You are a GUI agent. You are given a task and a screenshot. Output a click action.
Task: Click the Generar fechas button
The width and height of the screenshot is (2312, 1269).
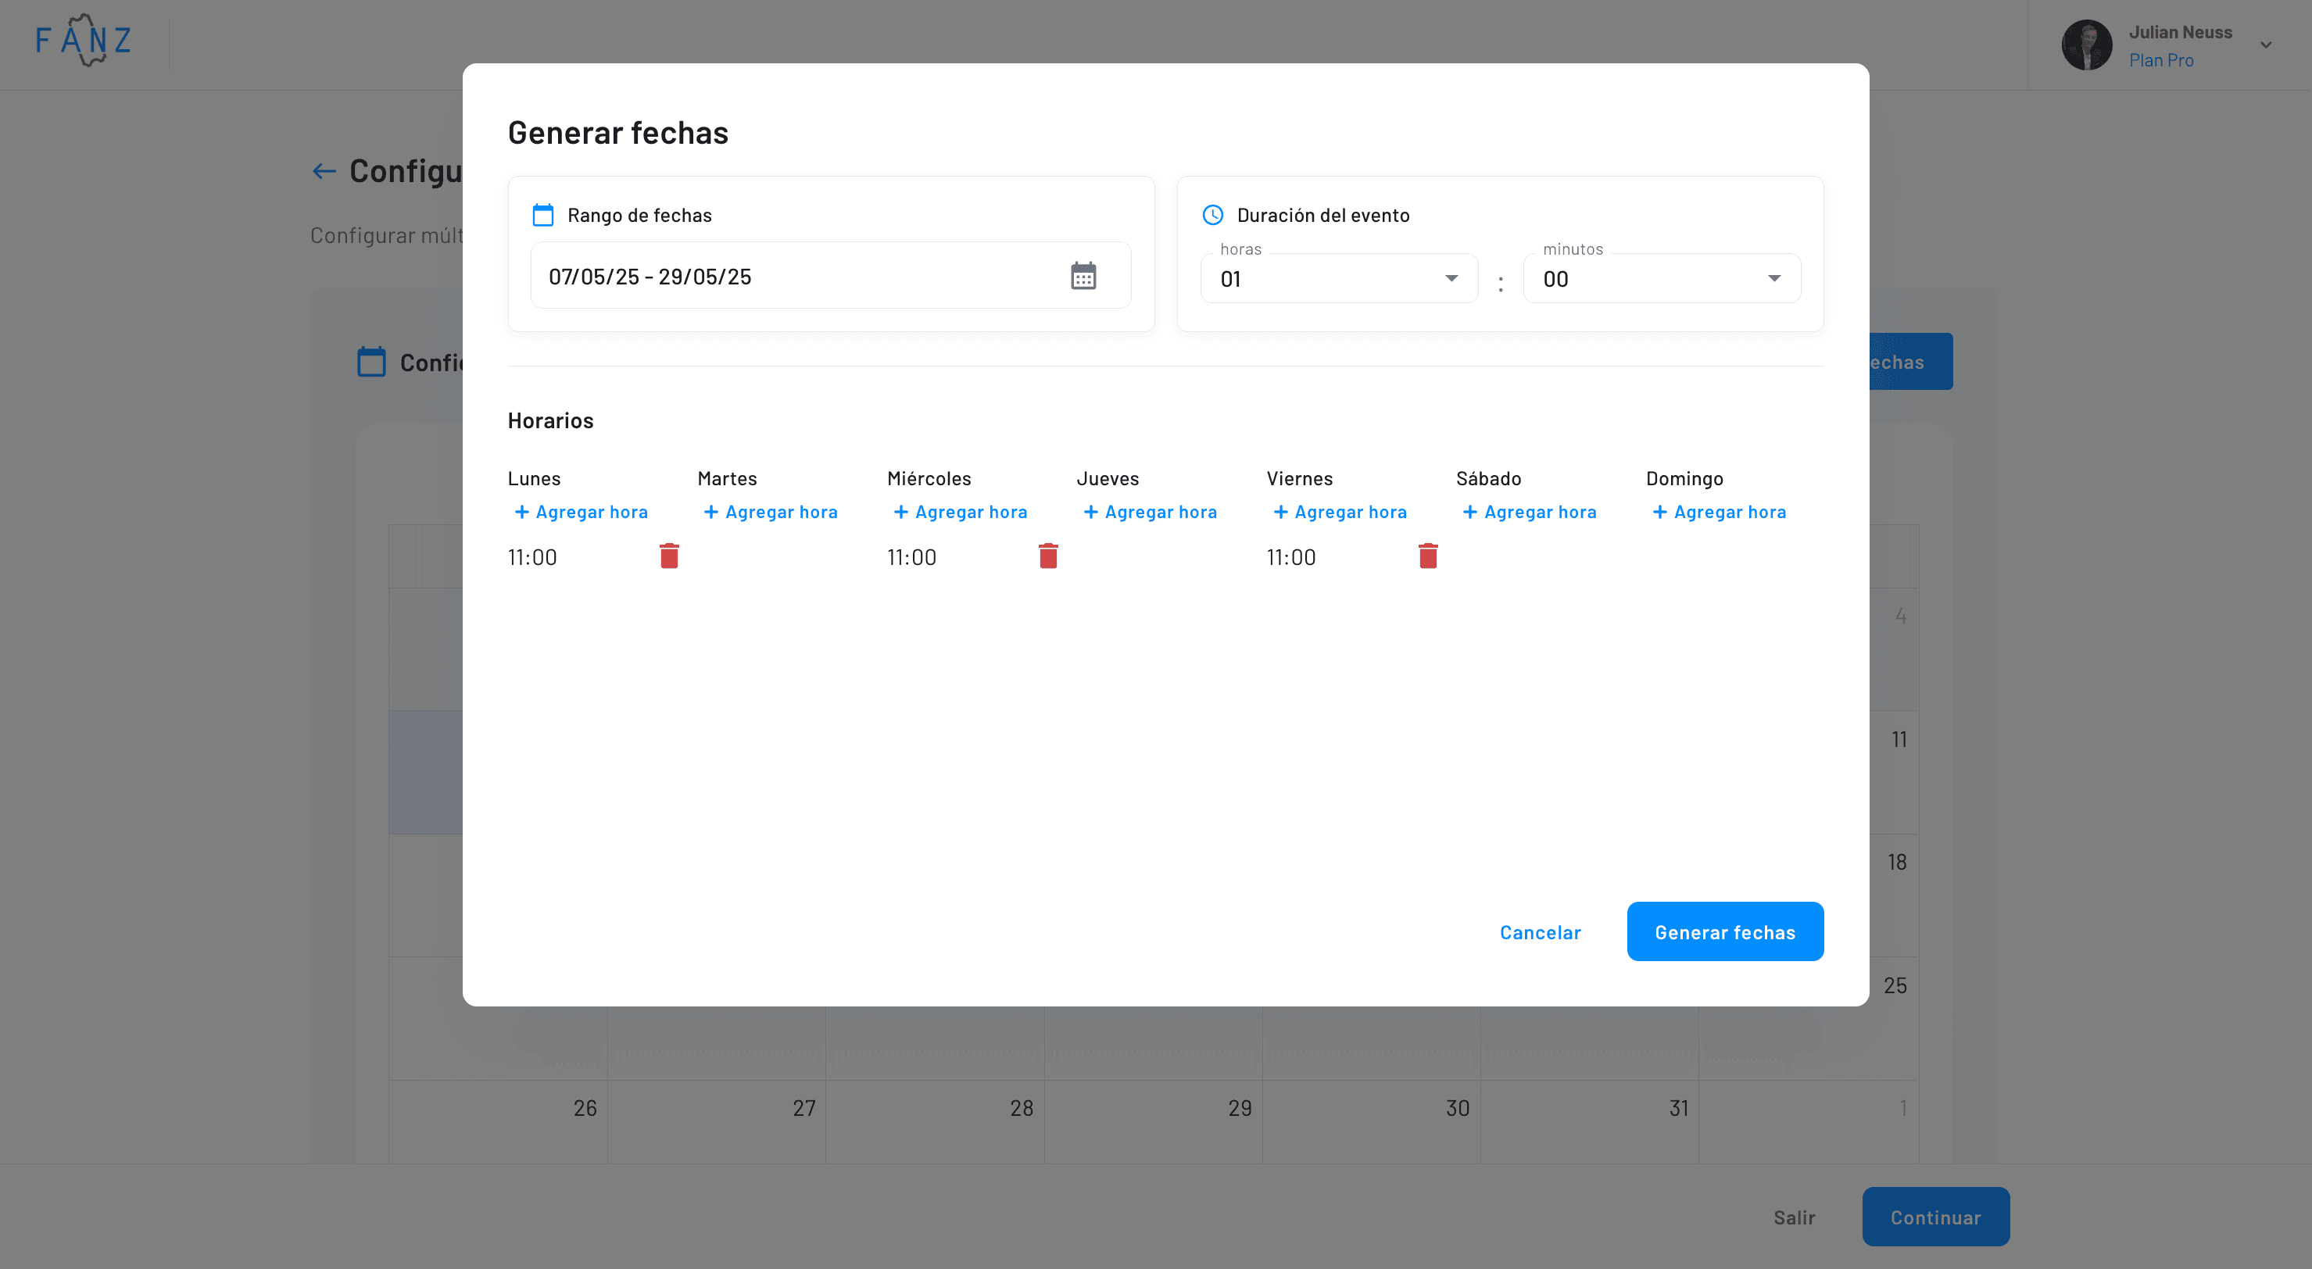1724,931
